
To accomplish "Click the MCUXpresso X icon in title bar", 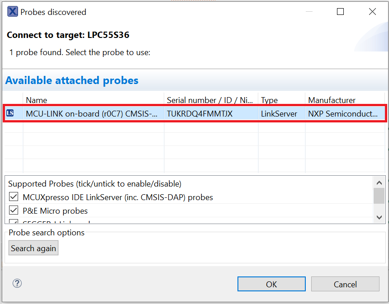I will (x=13, y=12).
